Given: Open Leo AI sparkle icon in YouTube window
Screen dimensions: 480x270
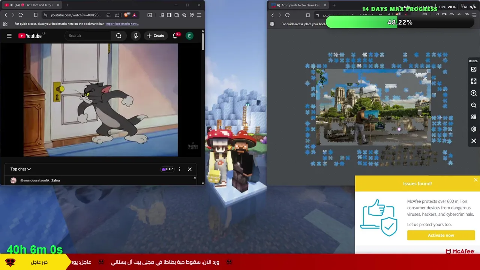Looking at the screenshot, I should [x=184, y=15].
